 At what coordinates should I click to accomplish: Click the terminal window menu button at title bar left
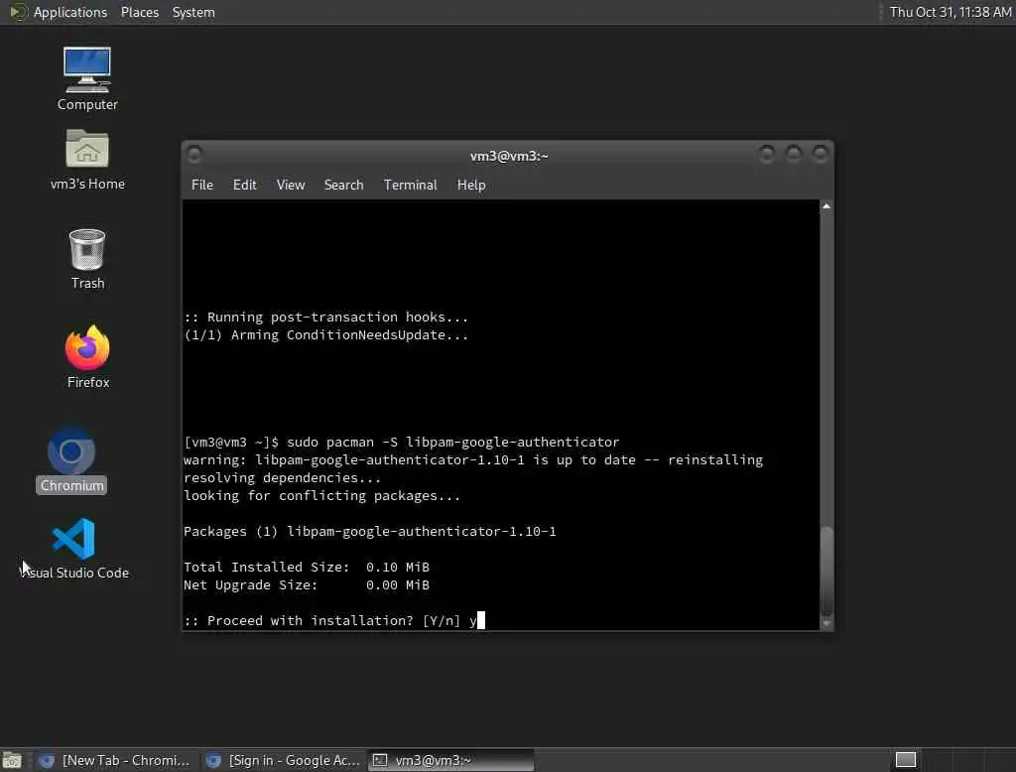(193, 154)
